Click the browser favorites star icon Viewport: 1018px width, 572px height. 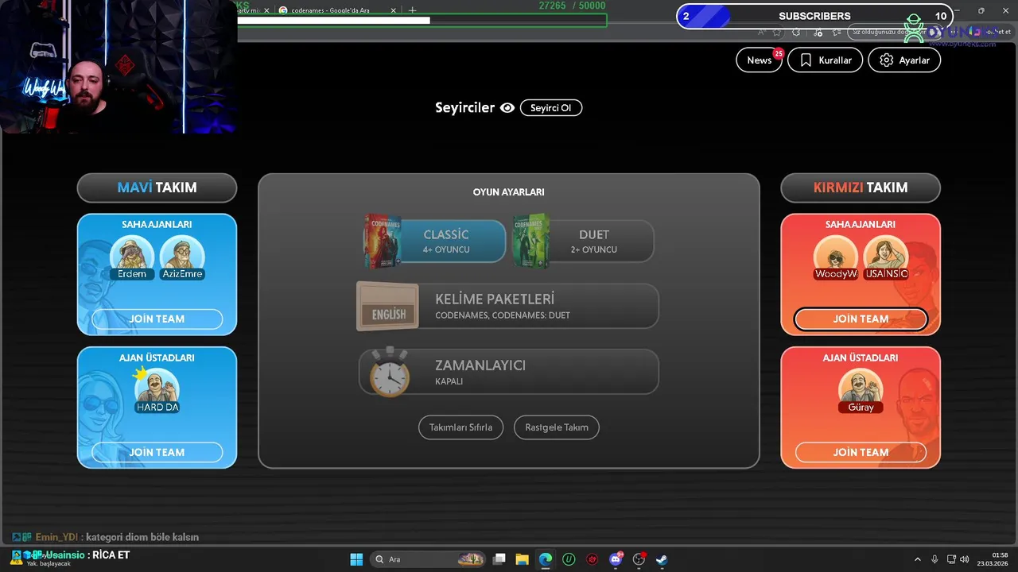tap(777, 32)
